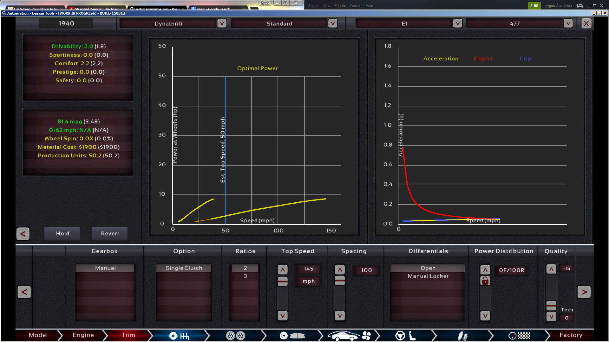
Task: Go to the next settings page using the right arrow
Action: pos(584,292)
